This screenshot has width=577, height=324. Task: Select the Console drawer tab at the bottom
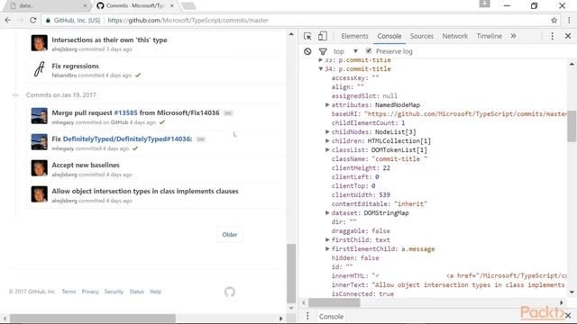click(331, 316)
